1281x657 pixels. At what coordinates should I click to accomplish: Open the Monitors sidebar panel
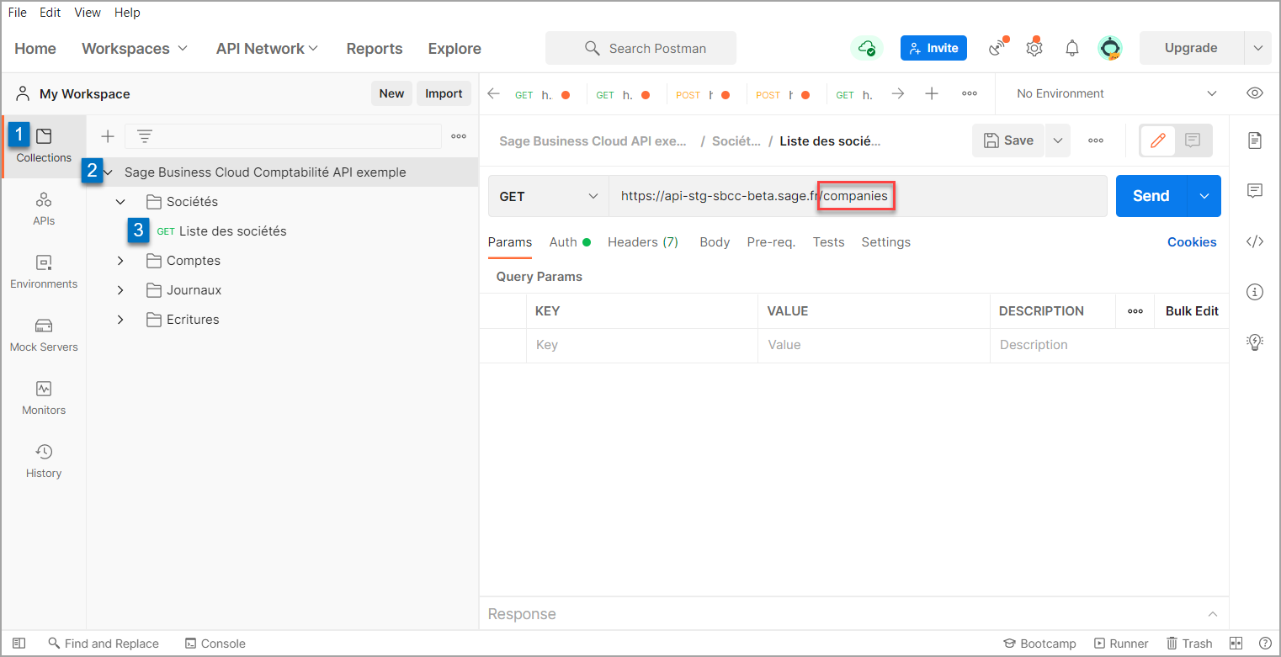[44, 399]
